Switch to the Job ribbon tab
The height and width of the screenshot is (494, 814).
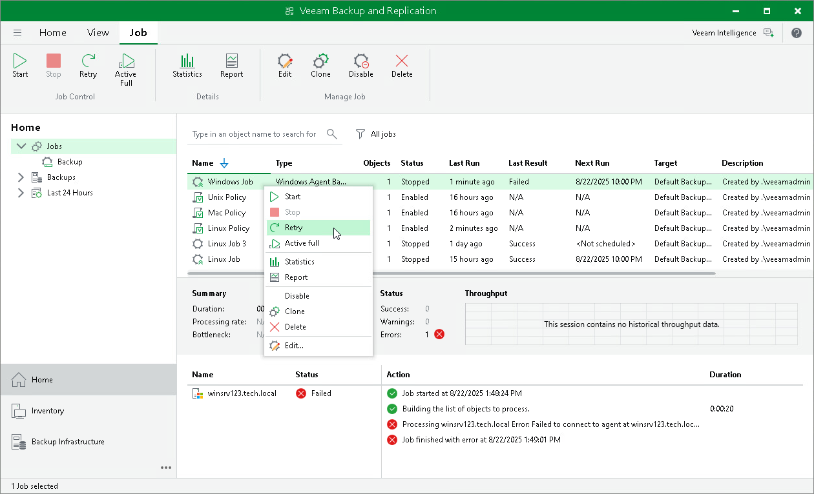coord(138,33)
